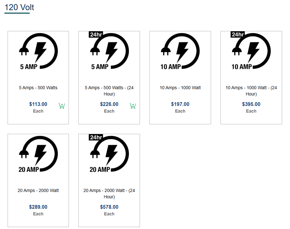Screen dimensions: 290x229
Task: Open the 24hr 5 AMP product image
Action: (109, 51)
